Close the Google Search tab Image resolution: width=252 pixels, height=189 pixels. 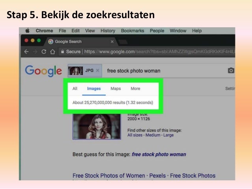pyautogui.click(x=112, y=41)
